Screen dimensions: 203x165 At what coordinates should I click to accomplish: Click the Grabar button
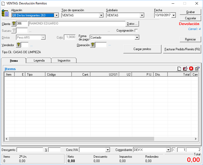[190, 12]
